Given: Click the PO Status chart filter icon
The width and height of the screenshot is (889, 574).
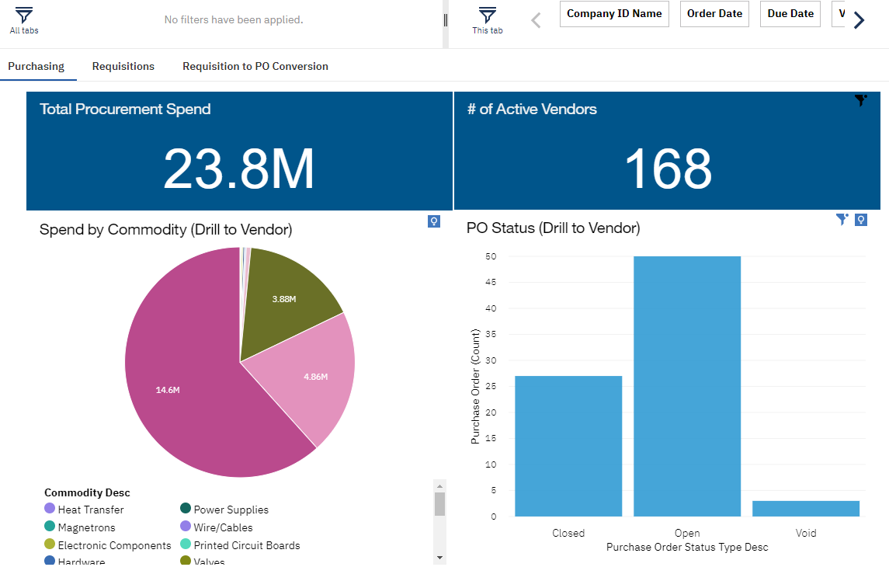Looking at the screenshot, I should pos(842,220).
